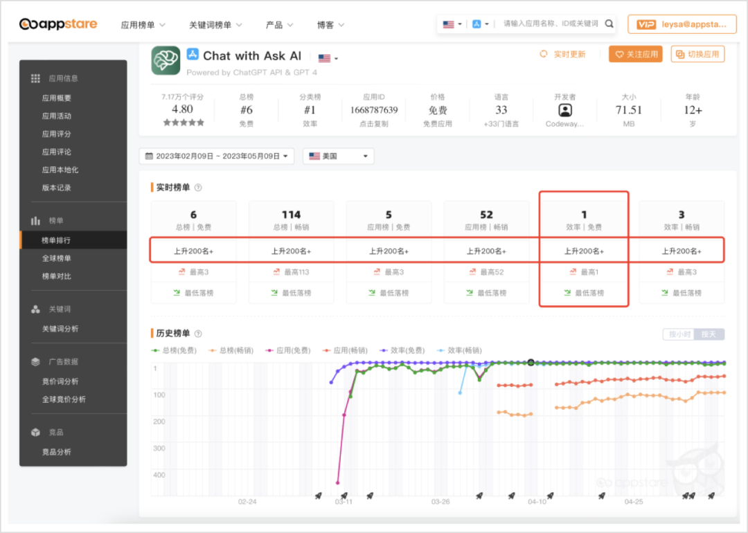
Task: Toggle the 应用(畅销) legend series
Action: (x=345, y=350)
